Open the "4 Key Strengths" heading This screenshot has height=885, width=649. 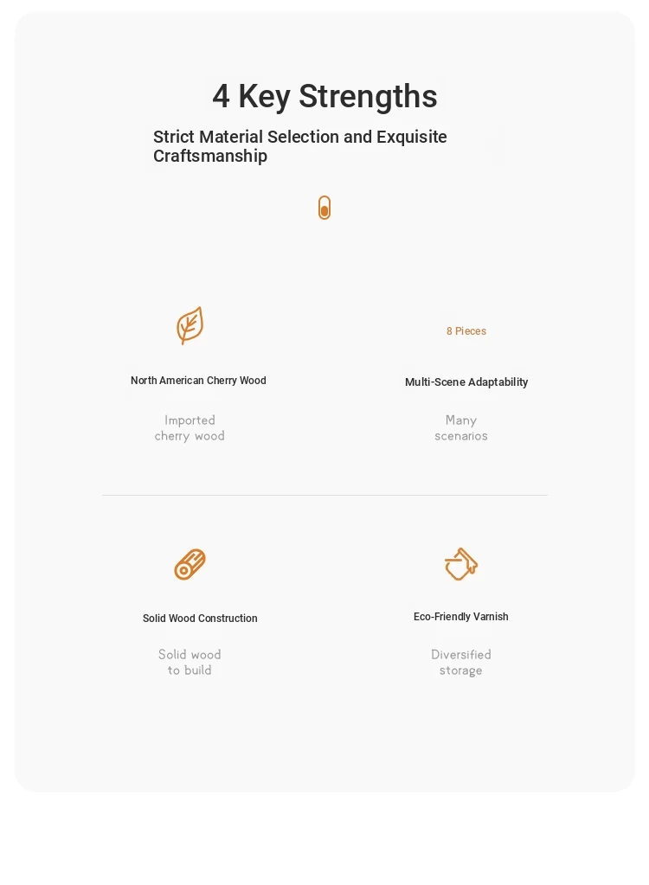click(324, 96)
